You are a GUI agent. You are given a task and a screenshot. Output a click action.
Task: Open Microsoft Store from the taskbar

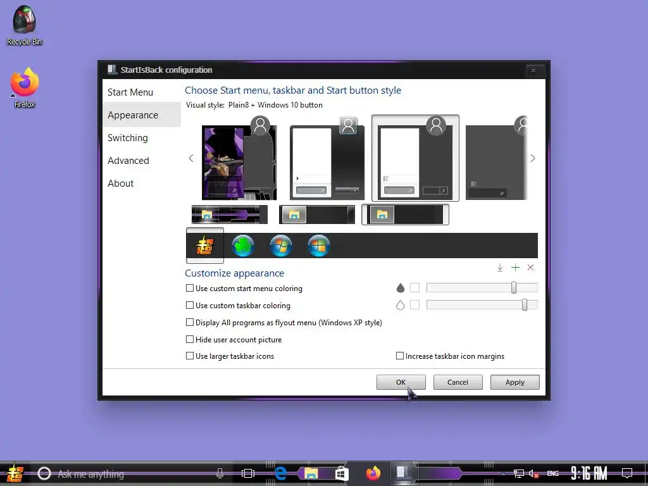[x=342, y=473]
